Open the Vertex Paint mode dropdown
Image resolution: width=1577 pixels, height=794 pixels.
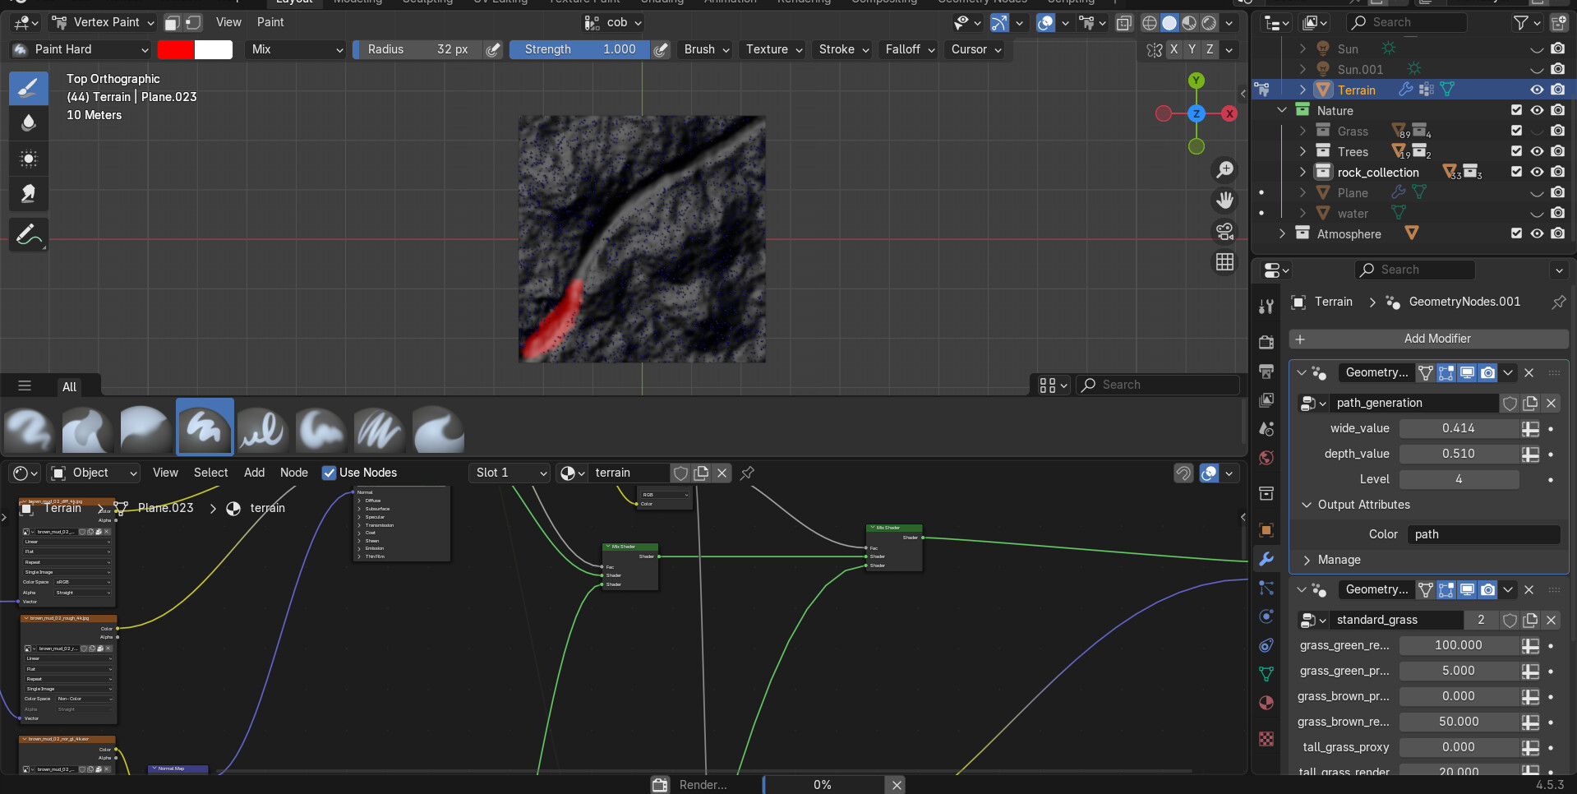(x=103, y=22)
